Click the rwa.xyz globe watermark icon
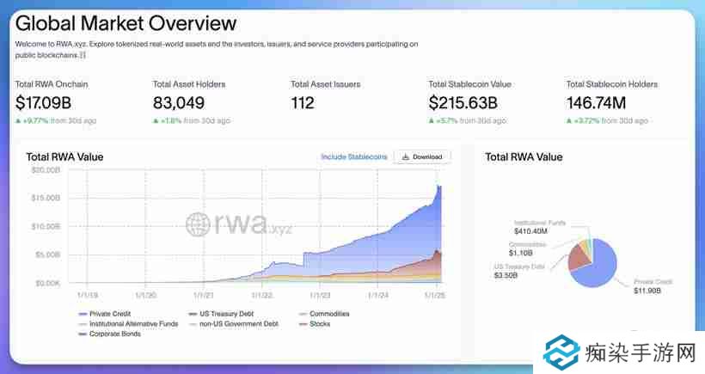 pos(199,225)
